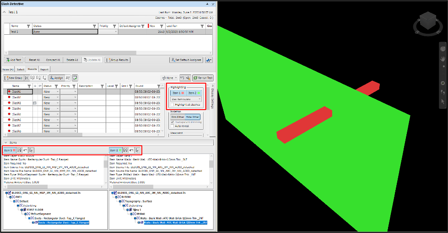Toggle the Transparent dimming checkbox
The width and height of the screenshot is (448, 233).
coord(172,122)
